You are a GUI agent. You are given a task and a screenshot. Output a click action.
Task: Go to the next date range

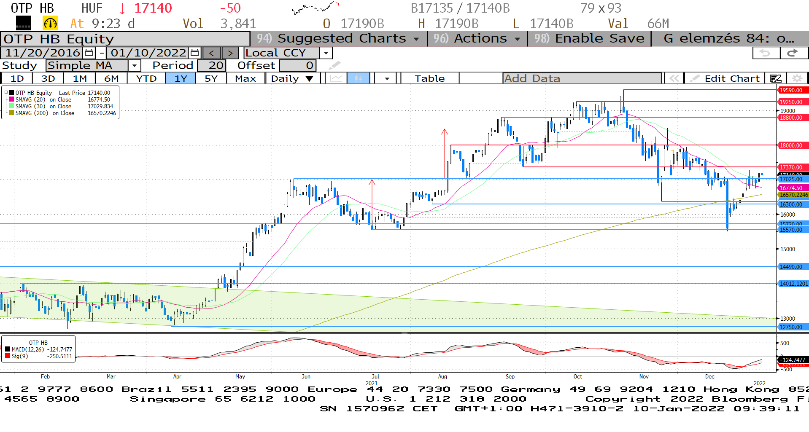click(230, 53)
